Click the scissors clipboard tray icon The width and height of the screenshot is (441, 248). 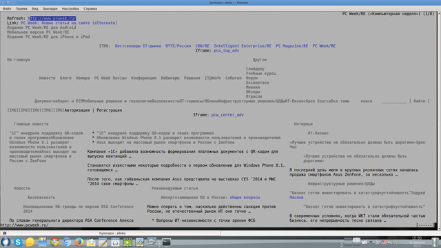pyautogui.click(x=378, y=242)
